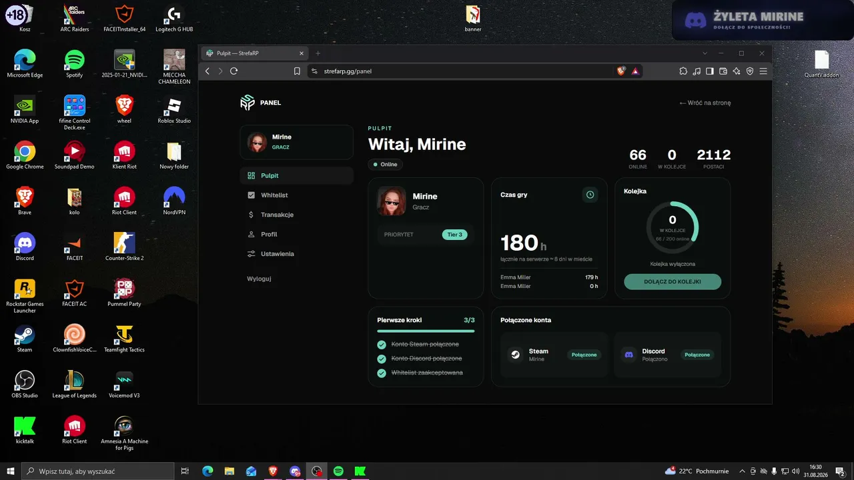Open the Ustawienia sidebar section
The width and height of the screenshot is (854, 480).
[x=296, y=254]
